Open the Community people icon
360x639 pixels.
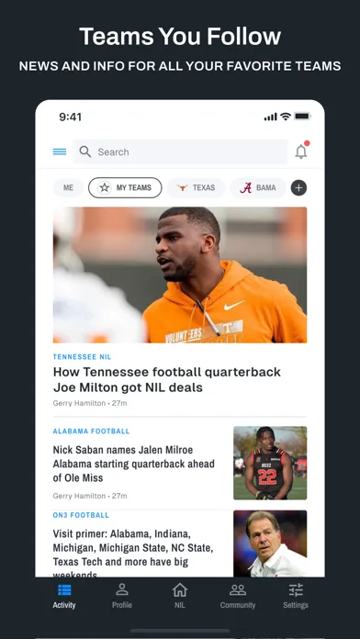click(238, 589)
